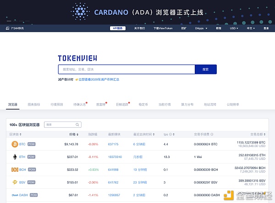Click the API服务 button
This screenshot has height=203, width=275.
118,28
